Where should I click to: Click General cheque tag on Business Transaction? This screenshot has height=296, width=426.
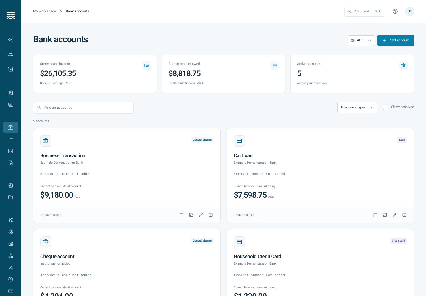(x=202, y=140)
